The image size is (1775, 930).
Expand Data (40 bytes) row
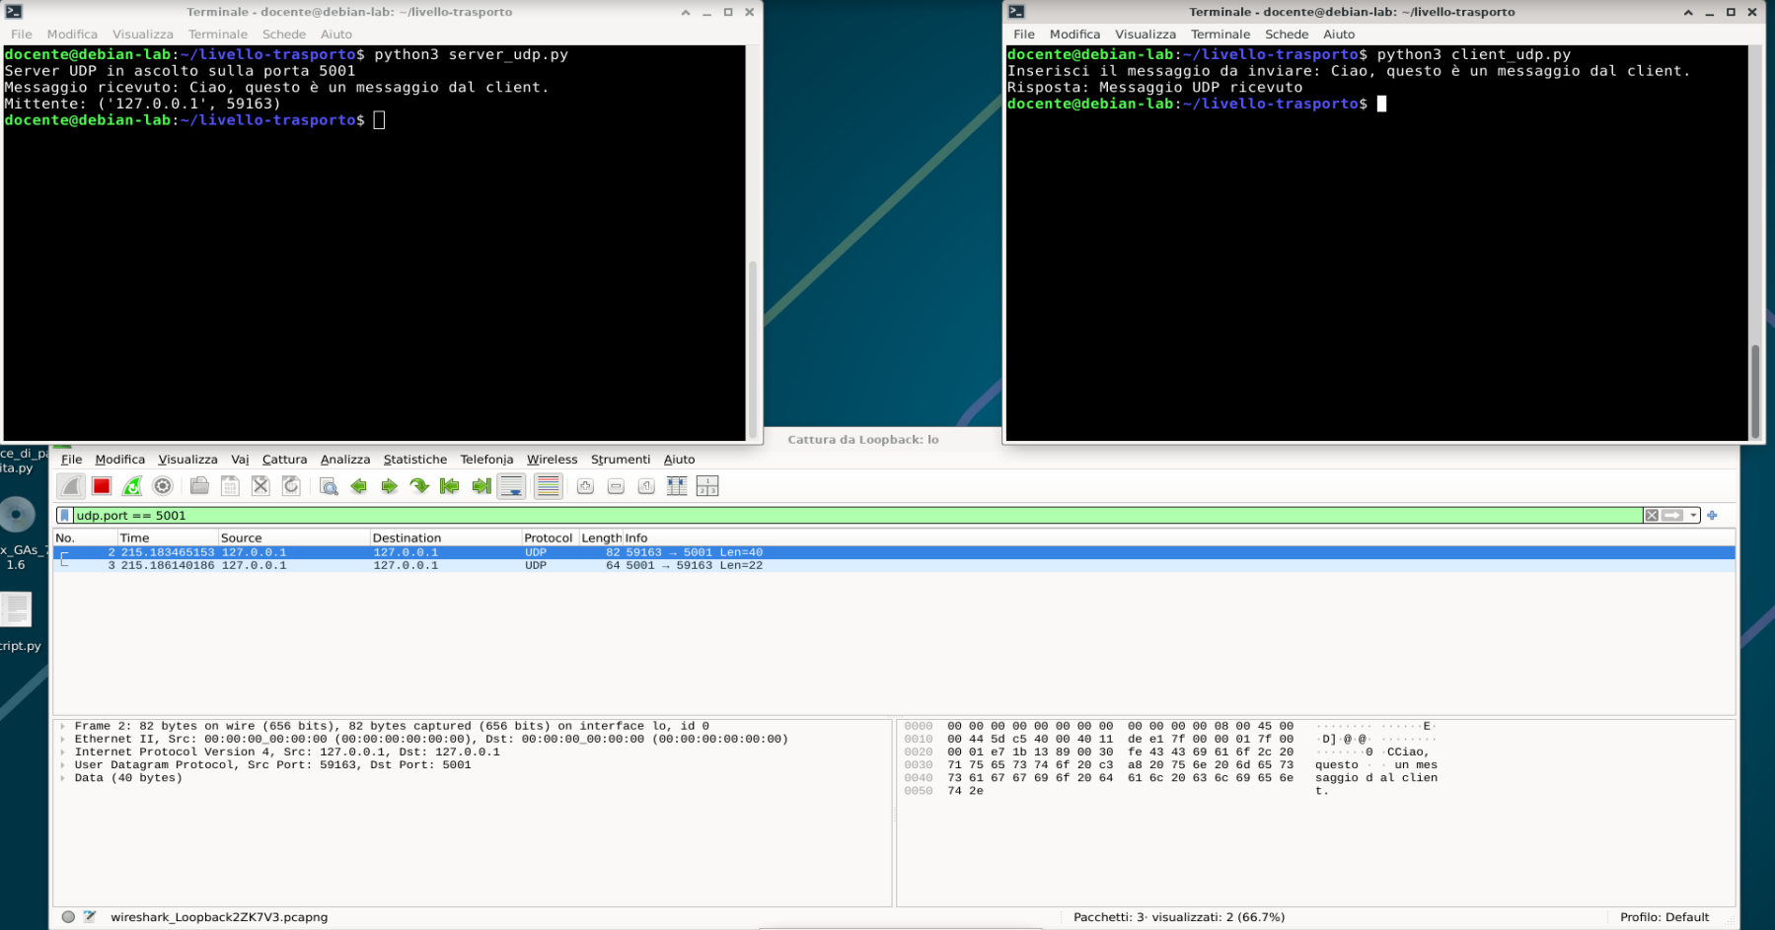(63, 778)
